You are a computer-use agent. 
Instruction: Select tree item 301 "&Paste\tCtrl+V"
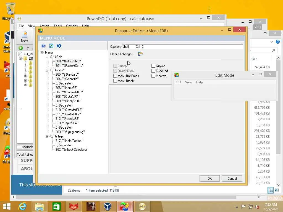point(70,66)
